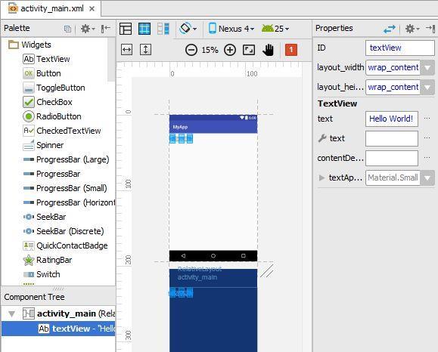The image size is (438, 352).
Task: Click recents button in preview navigation bar
Action: (244, 256)
